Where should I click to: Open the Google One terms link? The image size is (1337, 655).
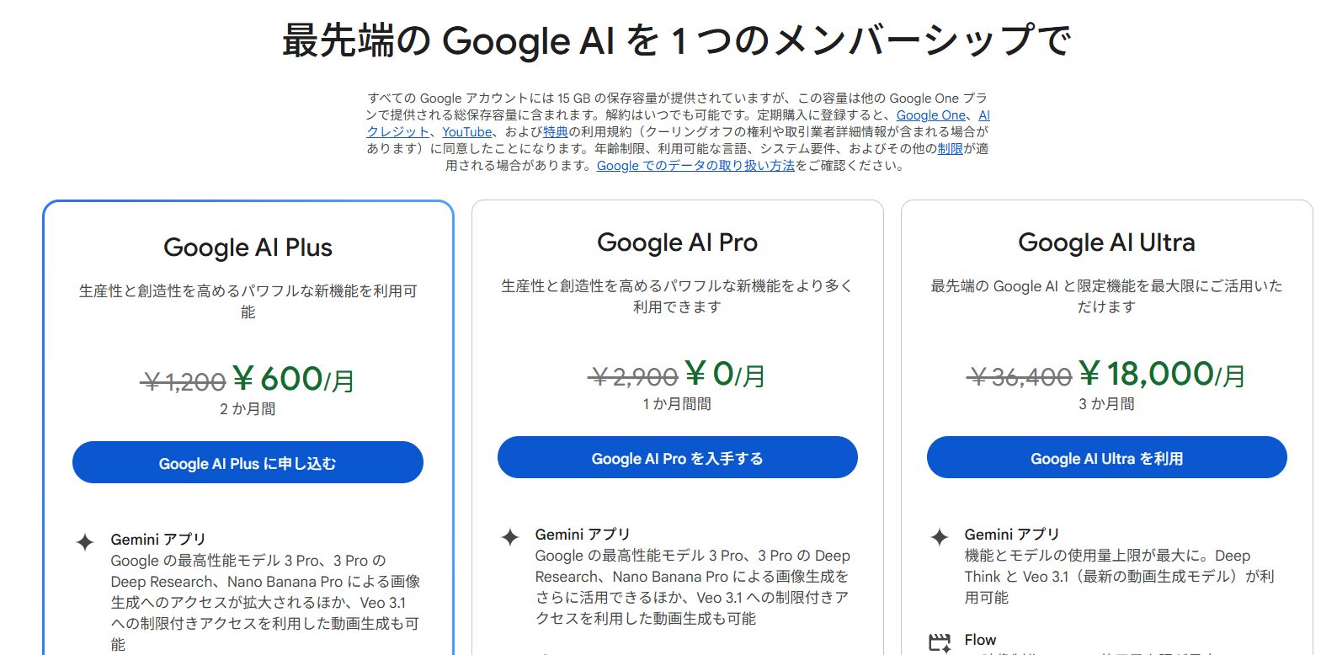tap(930, 115)
